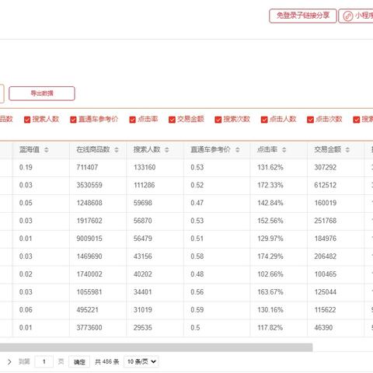
Task: Select cell value 160019
Action: [326, 203]
